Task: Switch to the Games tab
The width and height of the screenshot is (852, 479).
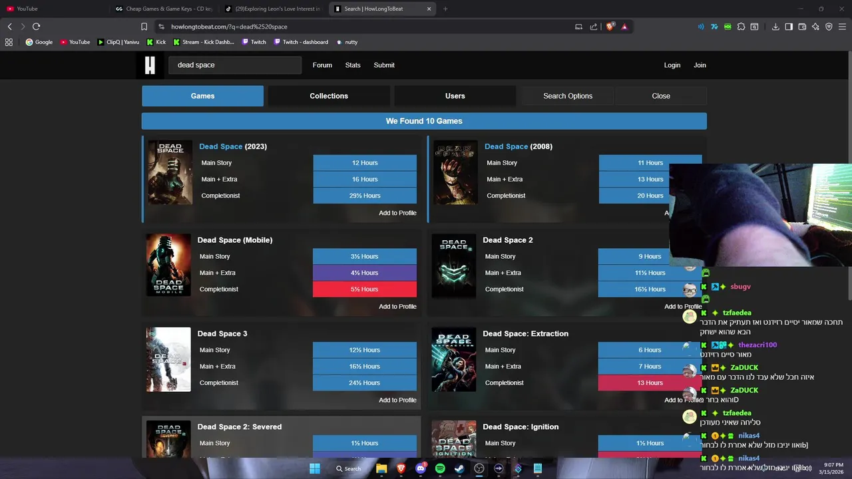Action: pyautogui.click(x=202, y=96)
